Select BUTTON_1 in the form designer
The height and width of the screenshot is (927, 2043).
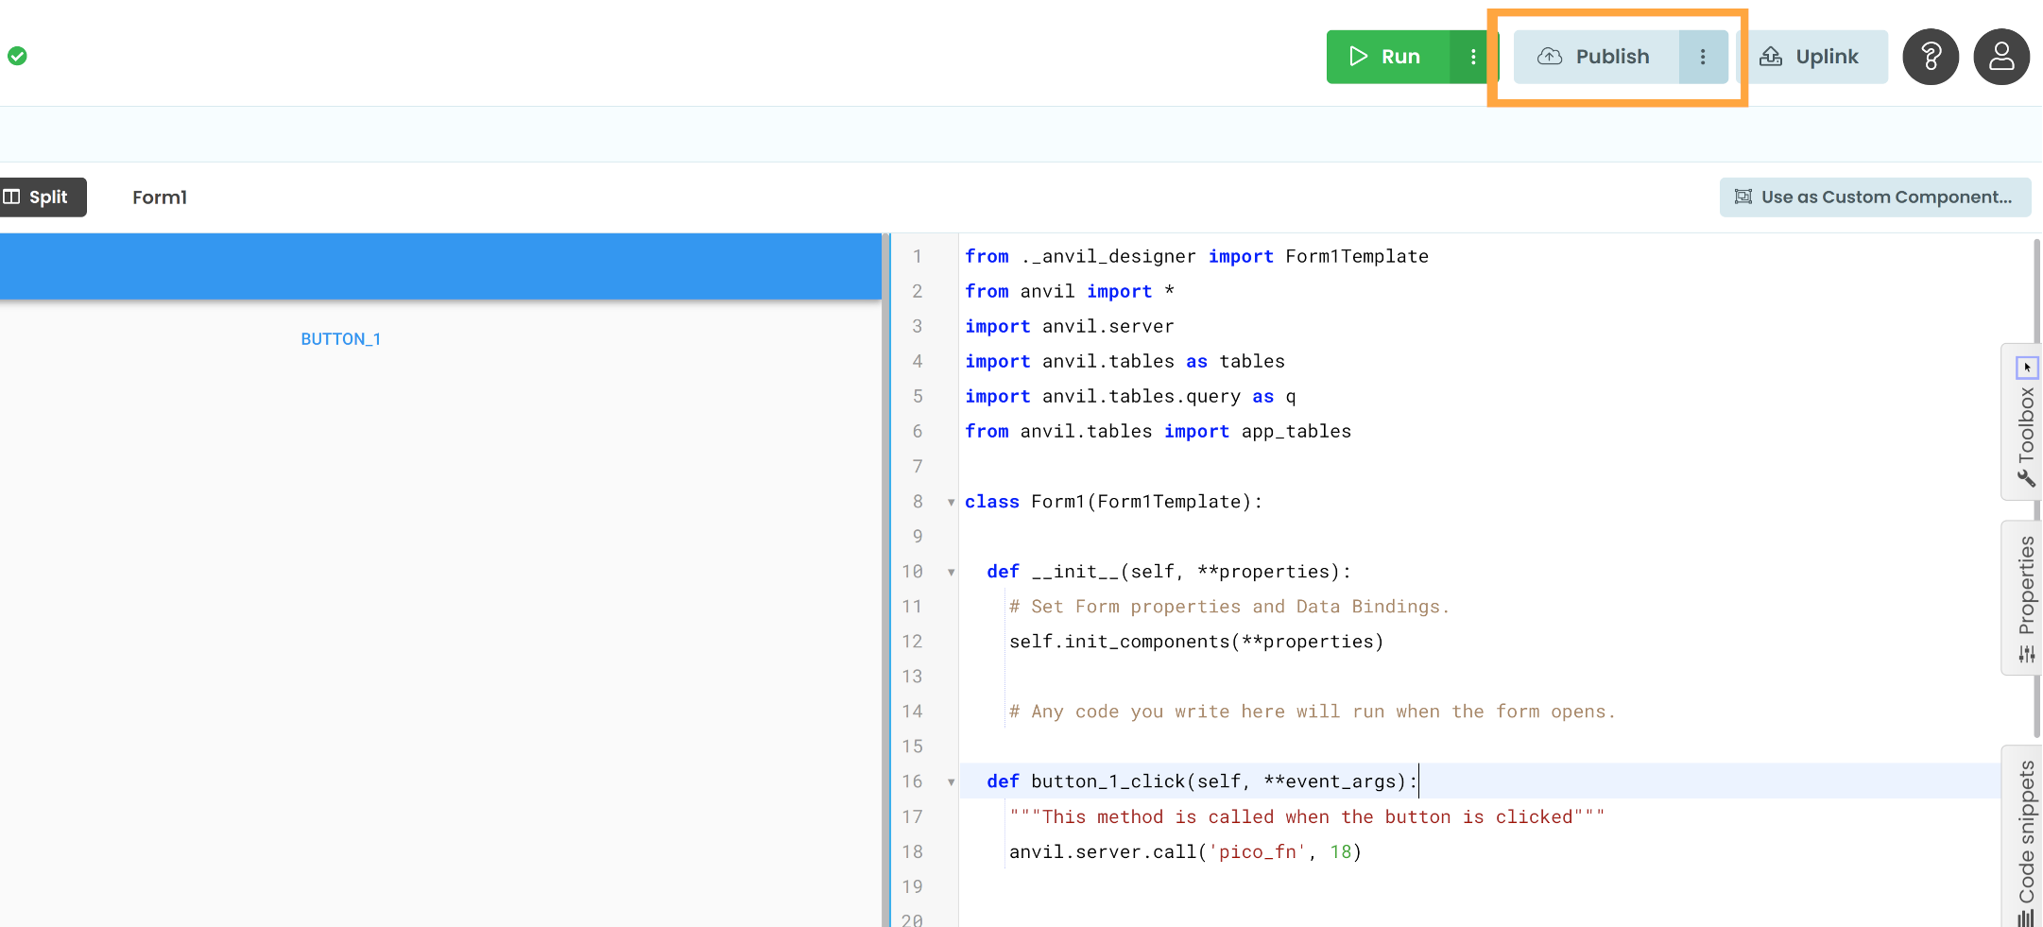(341, 338)
